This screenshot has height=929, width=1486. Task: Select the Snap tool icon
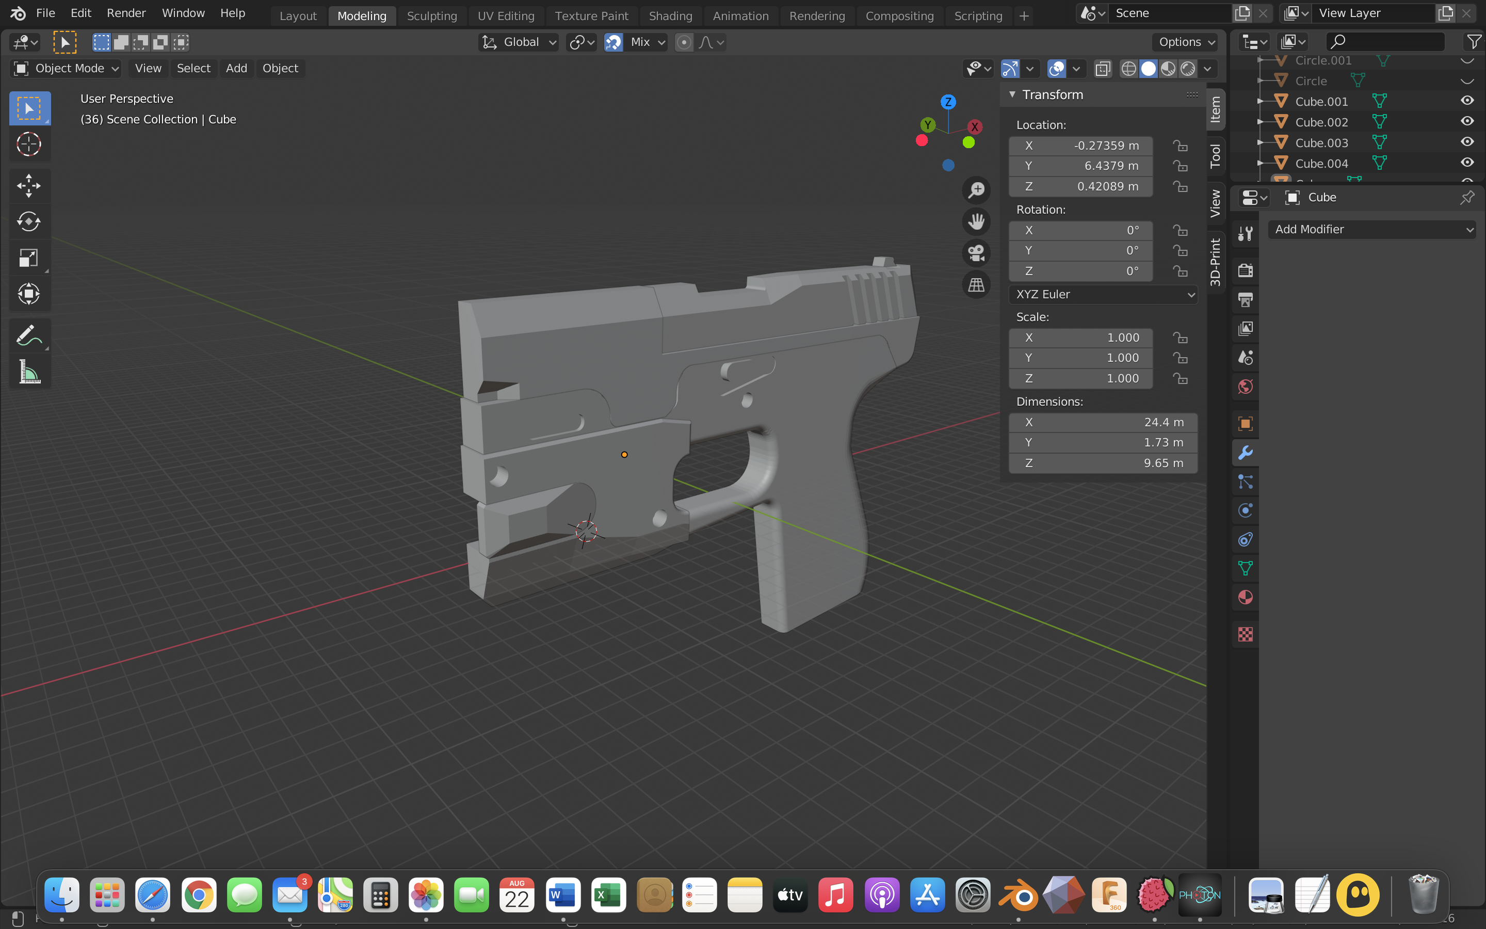tap(613, 42)
